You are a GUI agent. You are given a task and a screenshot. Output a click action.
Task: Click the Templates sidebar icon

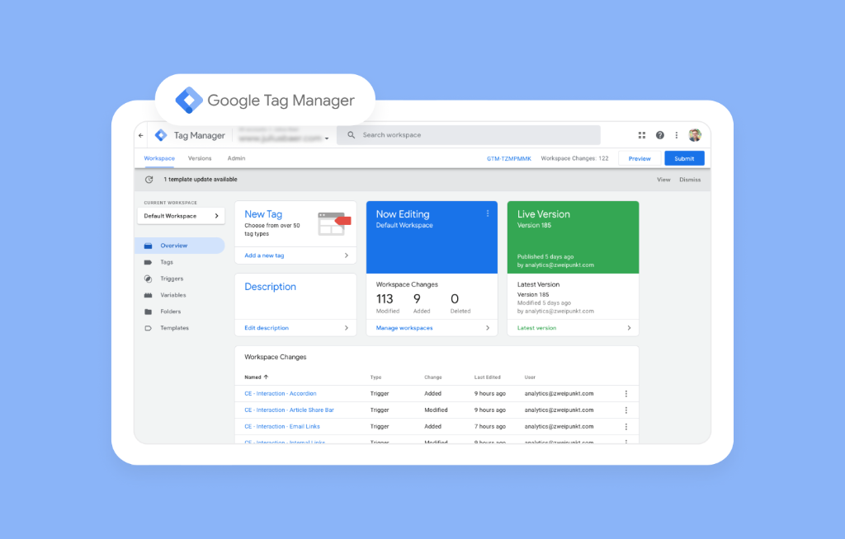149,328
